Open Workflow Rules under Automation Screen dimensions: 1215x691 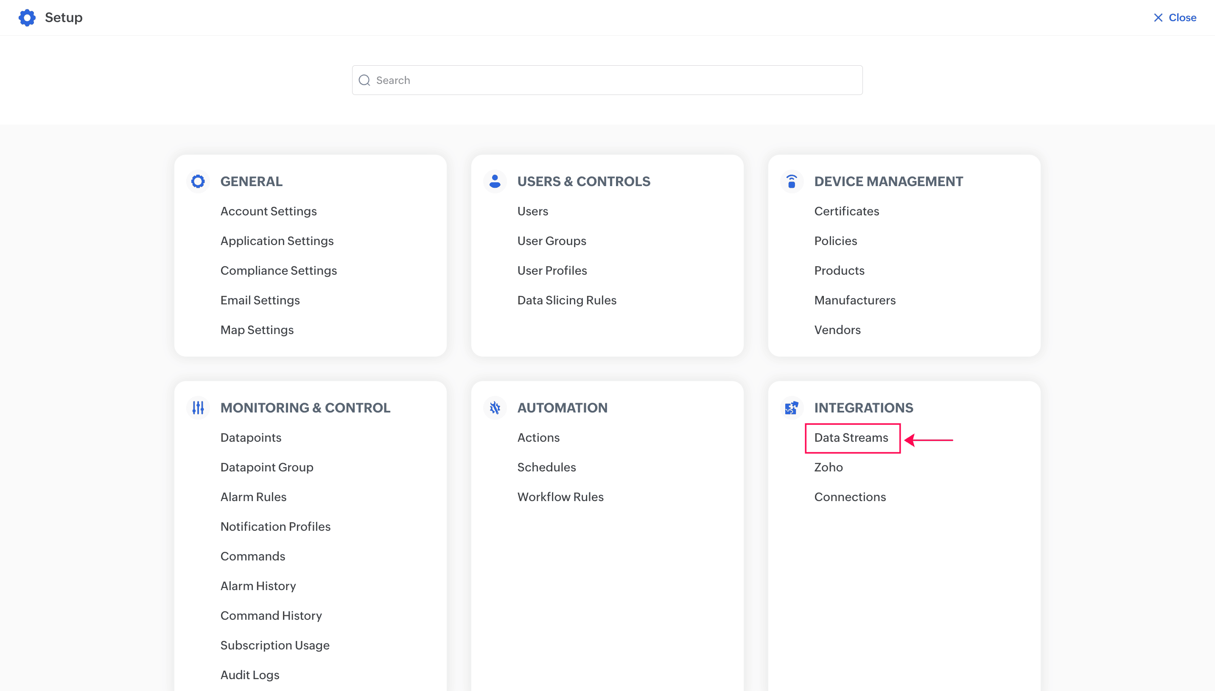click(x=560, y=496)
